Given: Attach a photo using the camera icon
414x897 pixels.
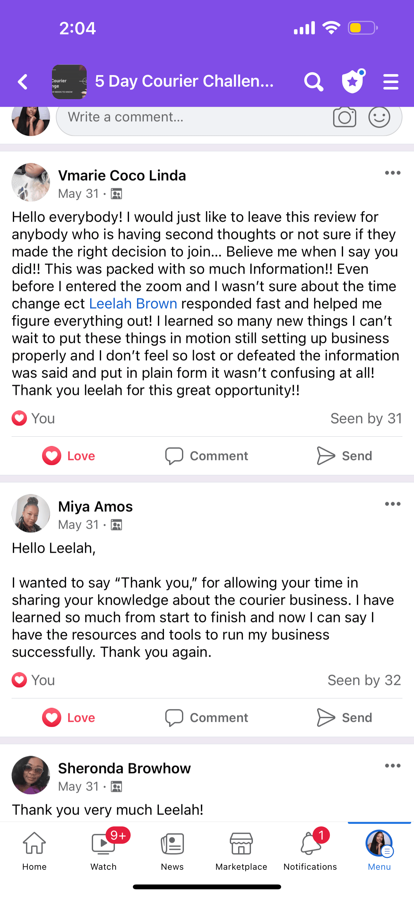Looking at the screenshot, I should (x=344, y=117).
